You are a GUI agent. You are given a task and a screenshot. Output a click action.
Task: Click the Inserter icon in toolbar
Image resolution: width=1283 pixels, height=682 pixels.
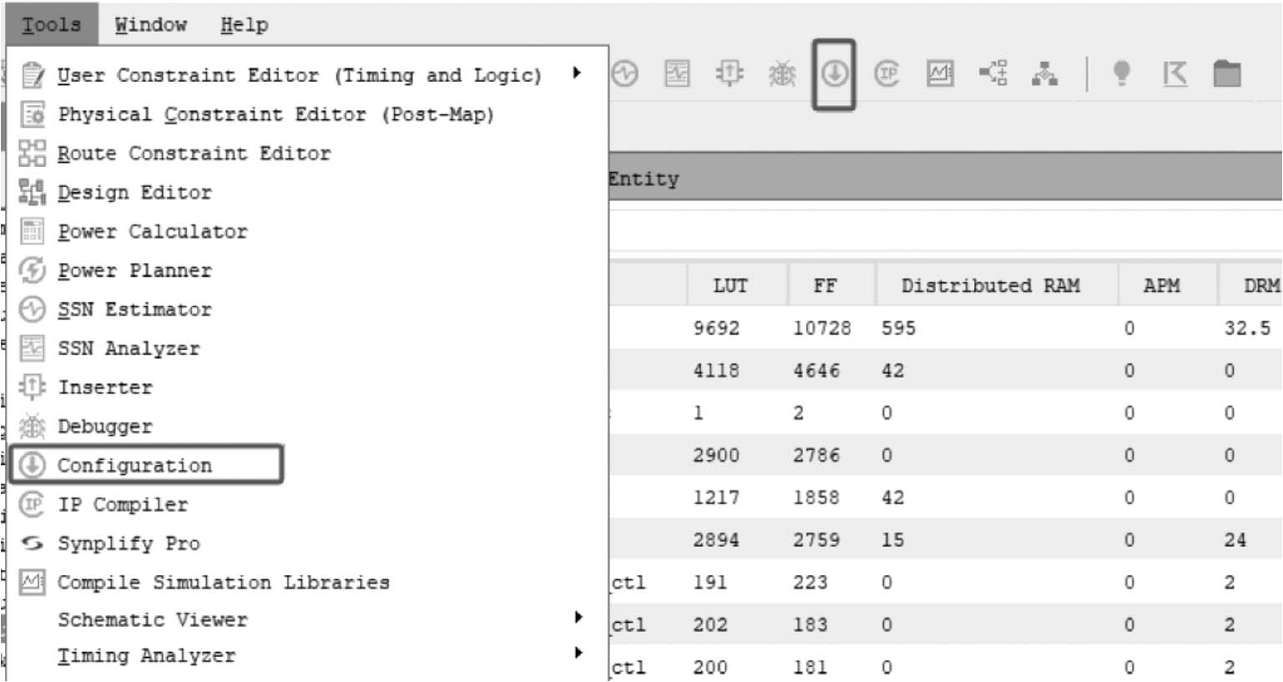click(x=730, y=74)
